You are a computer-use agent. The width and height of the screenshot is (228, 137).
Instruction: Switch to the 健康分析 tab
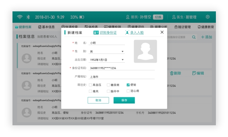(159, 27)
